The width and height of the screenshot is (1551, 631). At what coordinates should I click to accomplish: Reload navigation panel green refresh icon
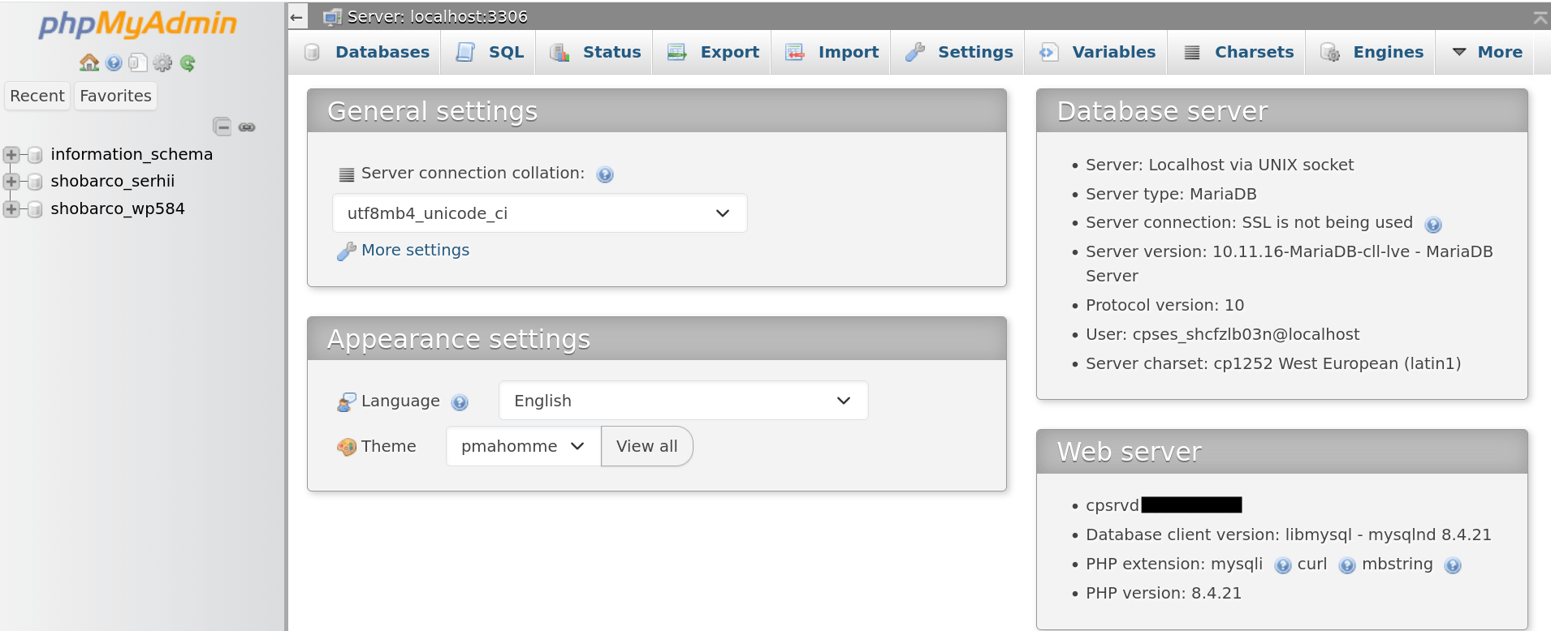188,62
